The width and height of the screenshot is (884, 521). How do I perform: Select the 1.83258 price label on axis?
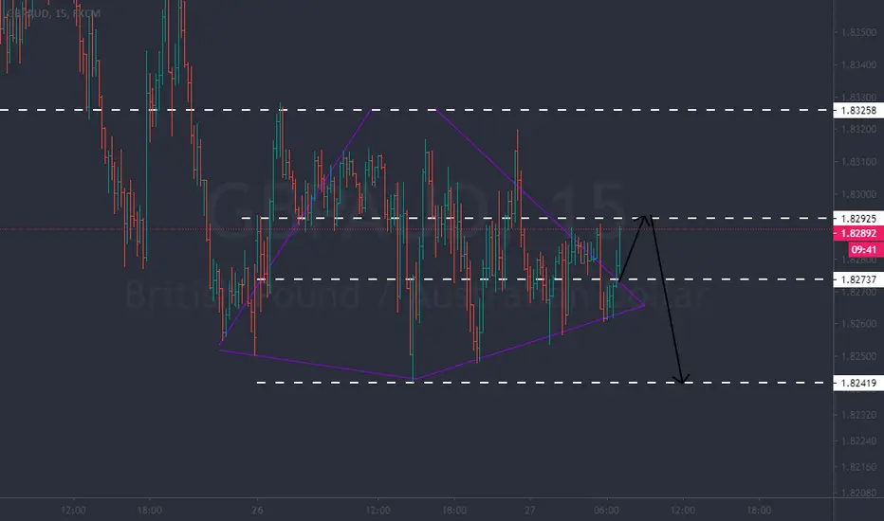[x=858, y=111]
